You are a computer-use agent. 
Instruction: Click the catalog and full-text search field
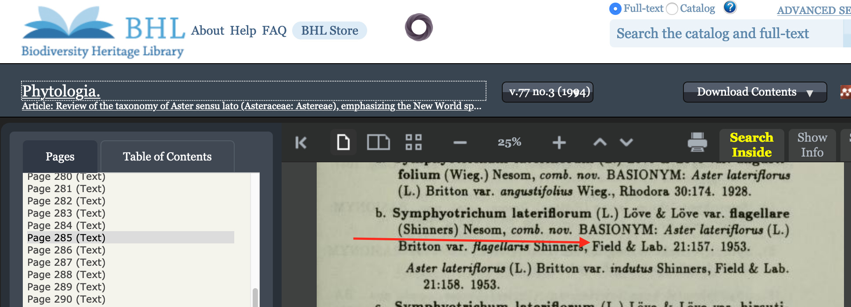click(726, 34)
